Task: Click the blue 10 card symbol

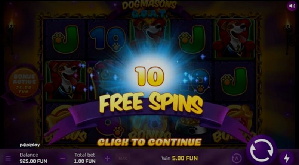Action: 107,39
